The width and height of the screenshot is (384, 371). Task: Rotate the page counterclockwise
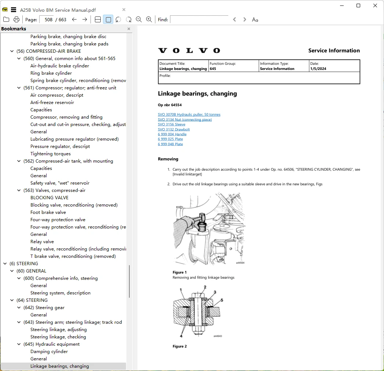click(x=118, y=19)
